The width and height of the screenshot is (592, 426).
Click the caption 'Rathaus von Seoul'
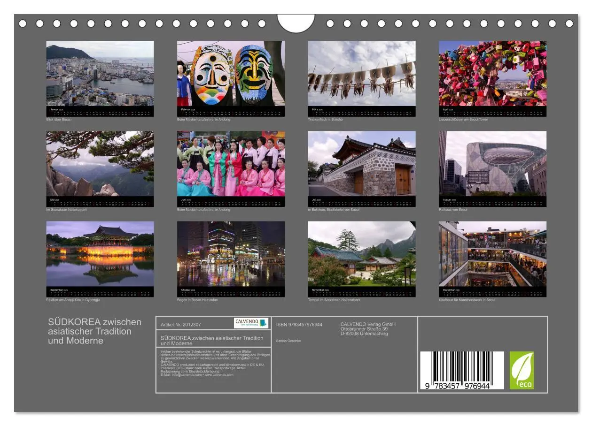453,210
